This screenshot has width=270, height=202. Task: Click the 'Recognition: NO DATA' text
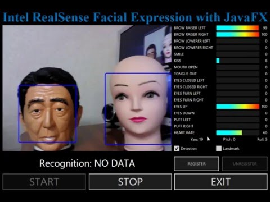pyautogui.click(x=87, y=163)
